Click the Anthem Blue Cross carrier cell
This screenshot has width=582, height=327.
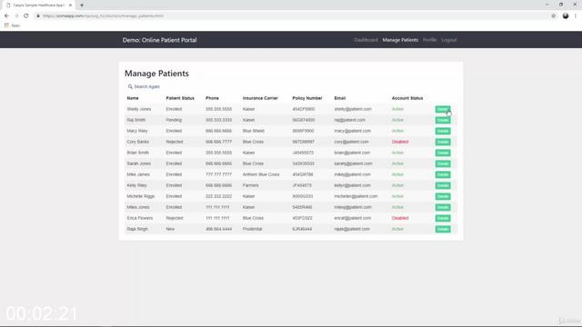click(261, 174)
